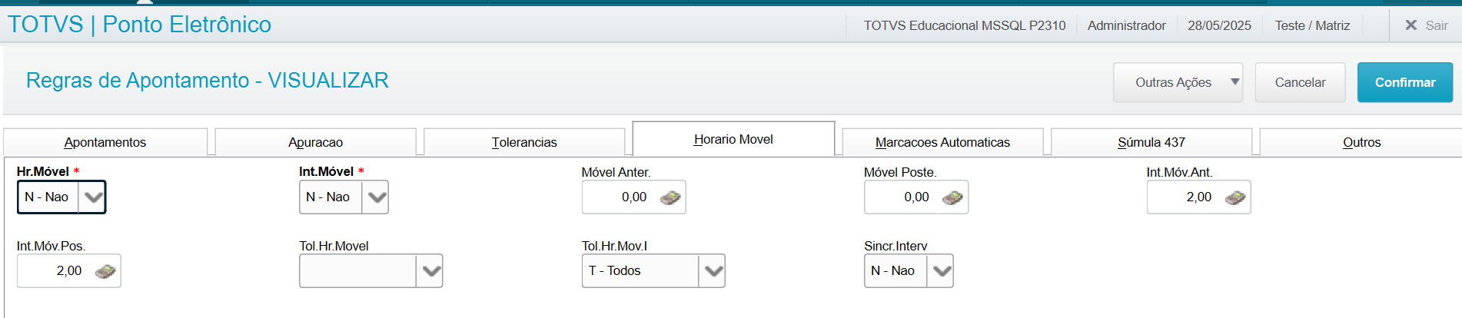This screenshot has width=1462, height=318.
Task: Open the Outras Ações menu
Action: coord(1178,82)
